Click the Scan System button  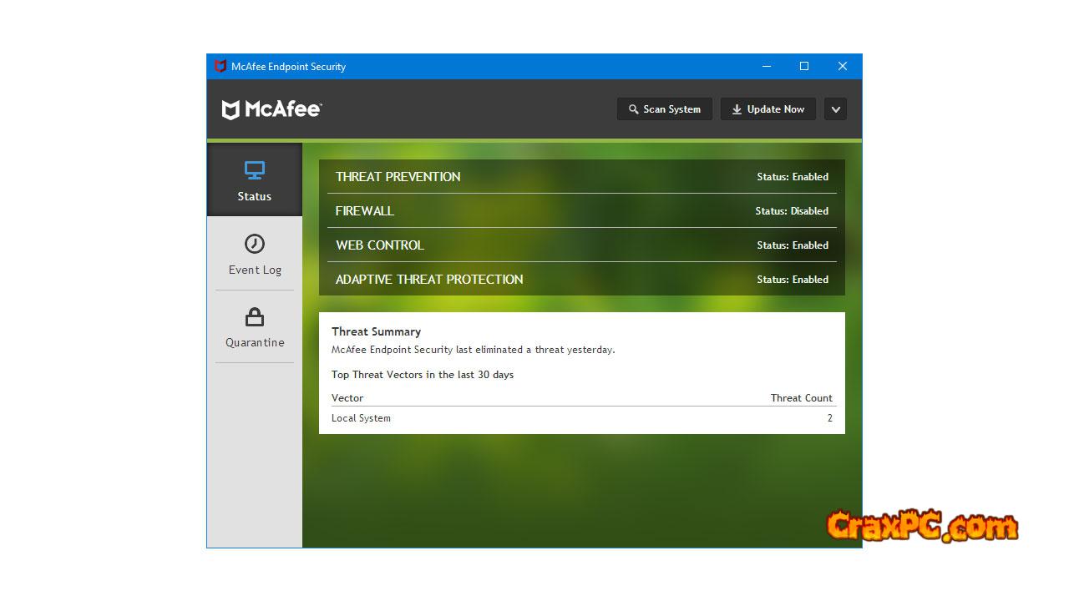click(x=665, y=109)
